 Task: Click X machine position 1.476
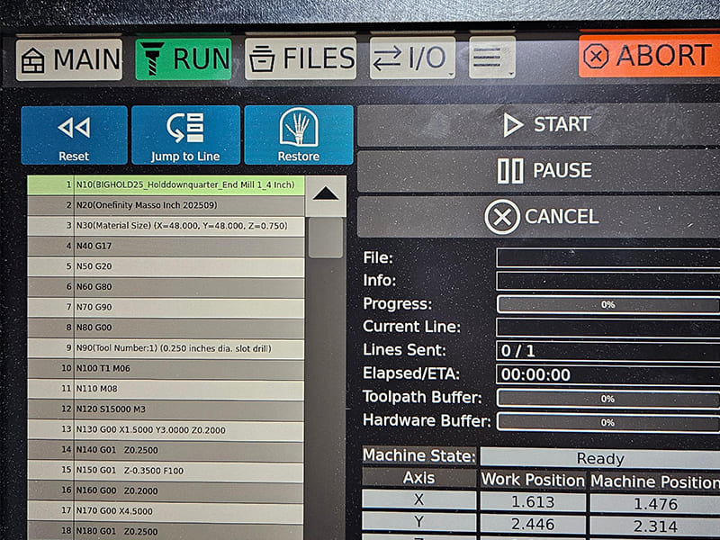tap(655, 503)
